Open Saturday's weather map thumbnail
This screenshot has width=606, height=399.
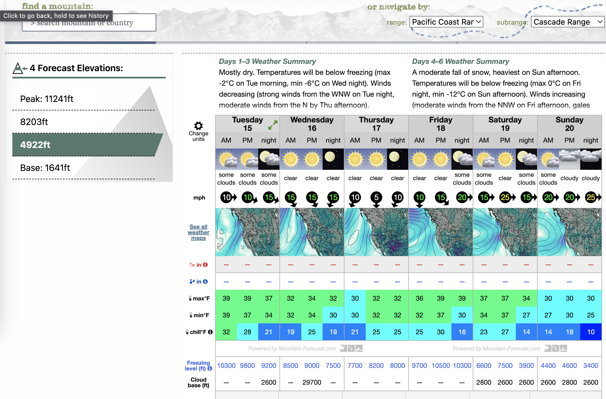[x=505, y=232]
